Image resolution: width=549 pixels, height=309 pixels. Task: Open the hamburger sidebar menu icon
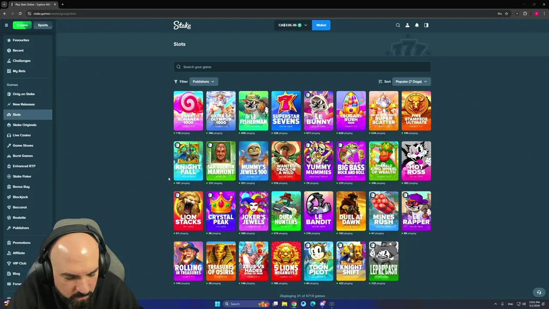click(6, 25)
